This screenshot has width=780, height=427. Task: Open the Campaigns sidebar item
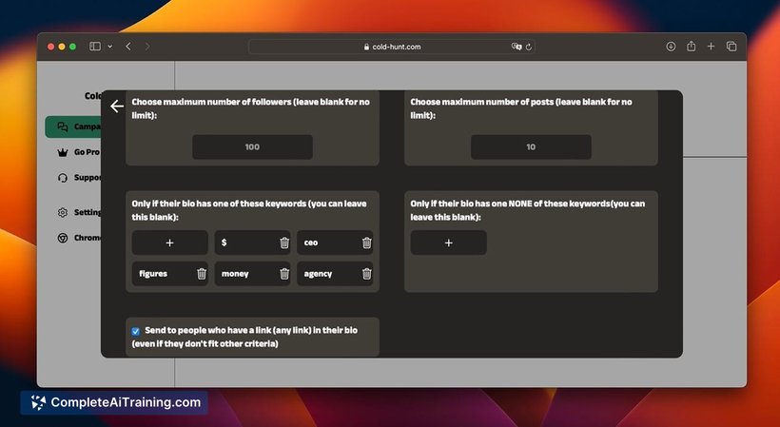tap(73, 126)
